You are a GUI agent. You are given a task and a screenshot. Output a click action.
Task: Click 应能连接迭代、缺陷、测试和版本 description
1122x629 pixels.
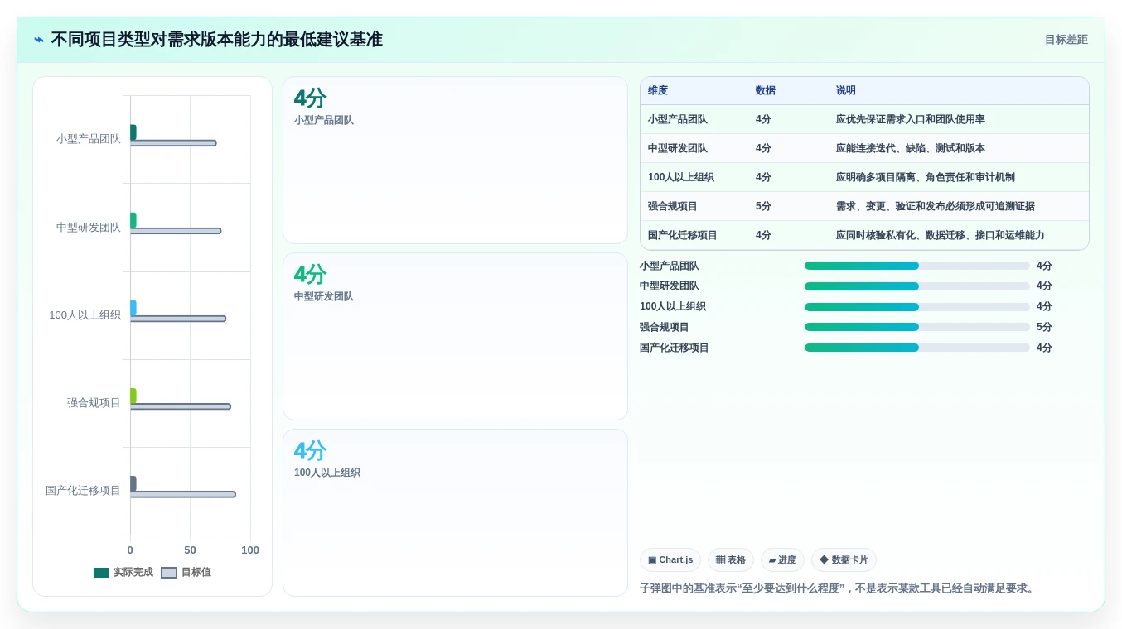tap(911, 148)
